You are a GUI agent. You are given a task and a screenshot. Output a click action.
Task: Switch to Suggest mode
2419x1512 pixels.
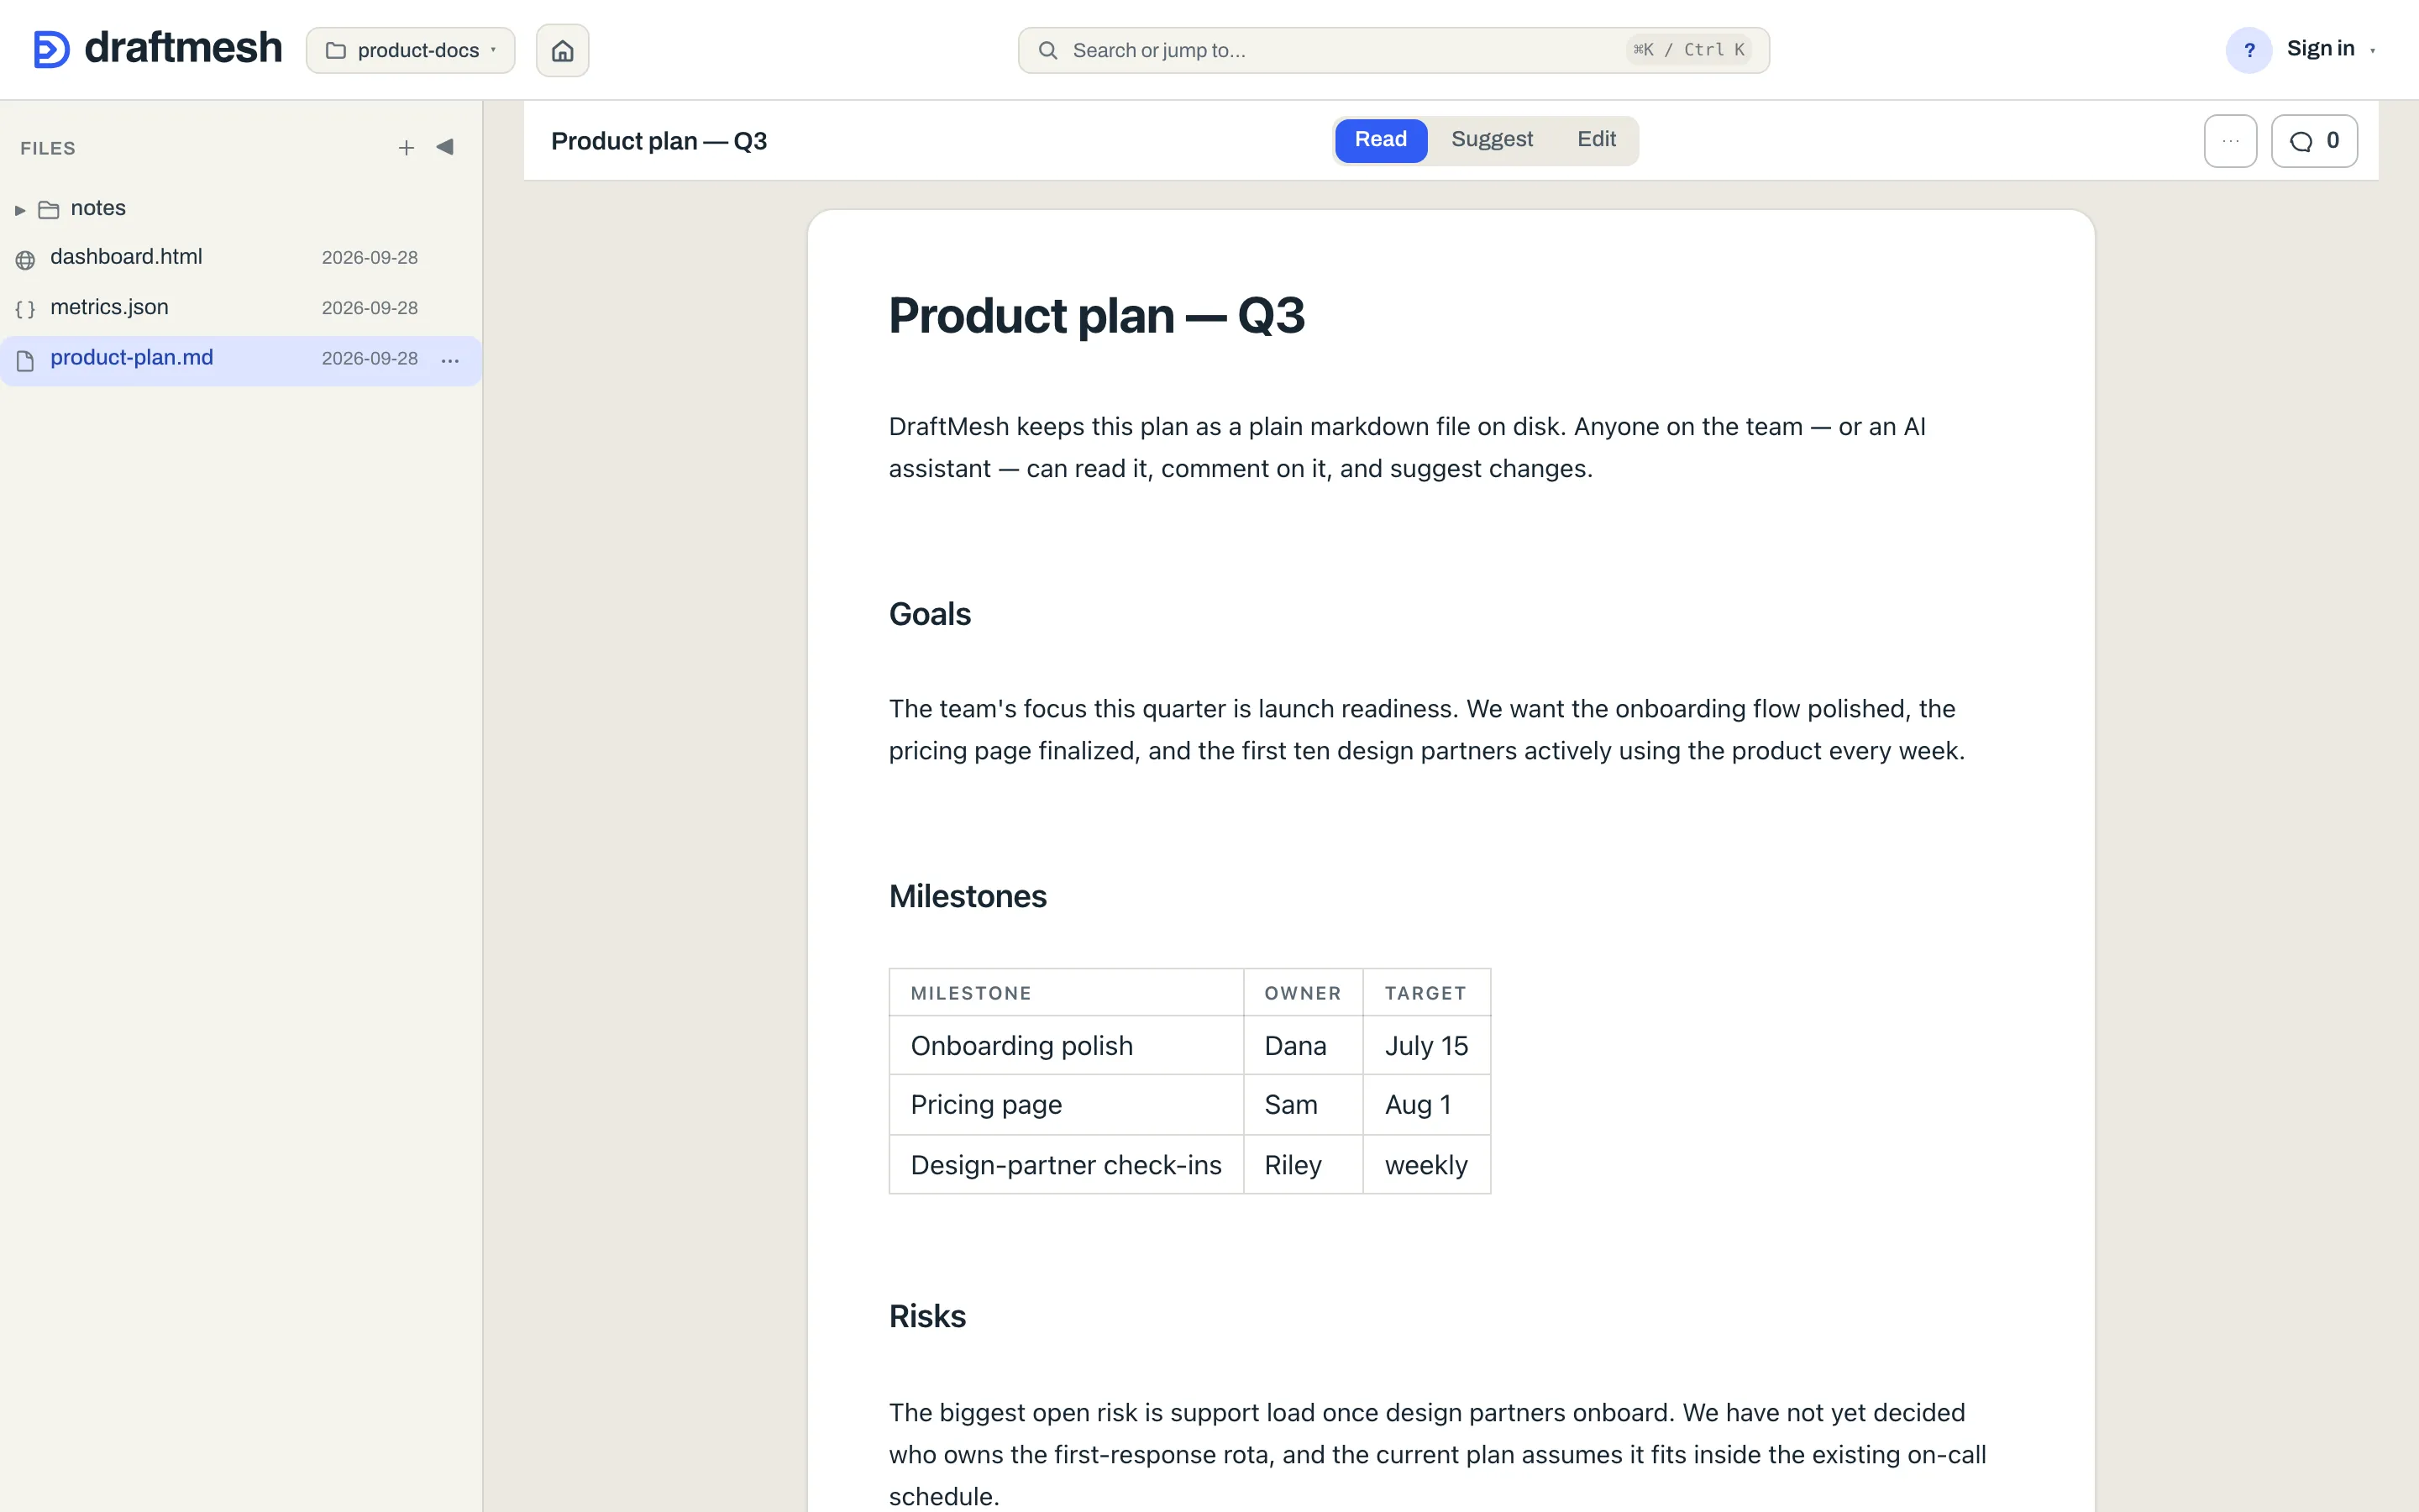pos(1492,140)
